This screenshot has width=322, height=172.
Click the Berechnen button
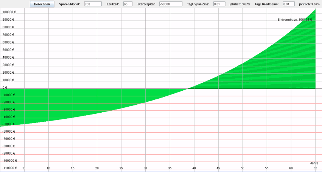click(x=42, y=4)
